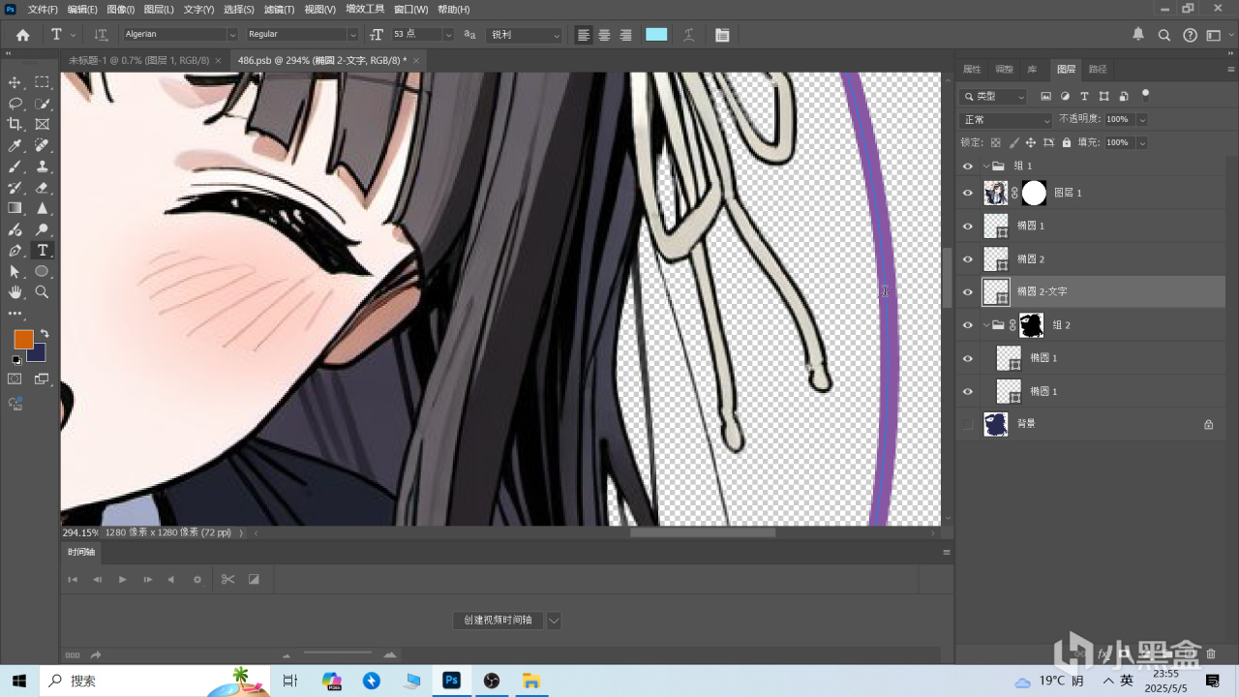Filter layers by pixel layer type

click(1045, 97)
